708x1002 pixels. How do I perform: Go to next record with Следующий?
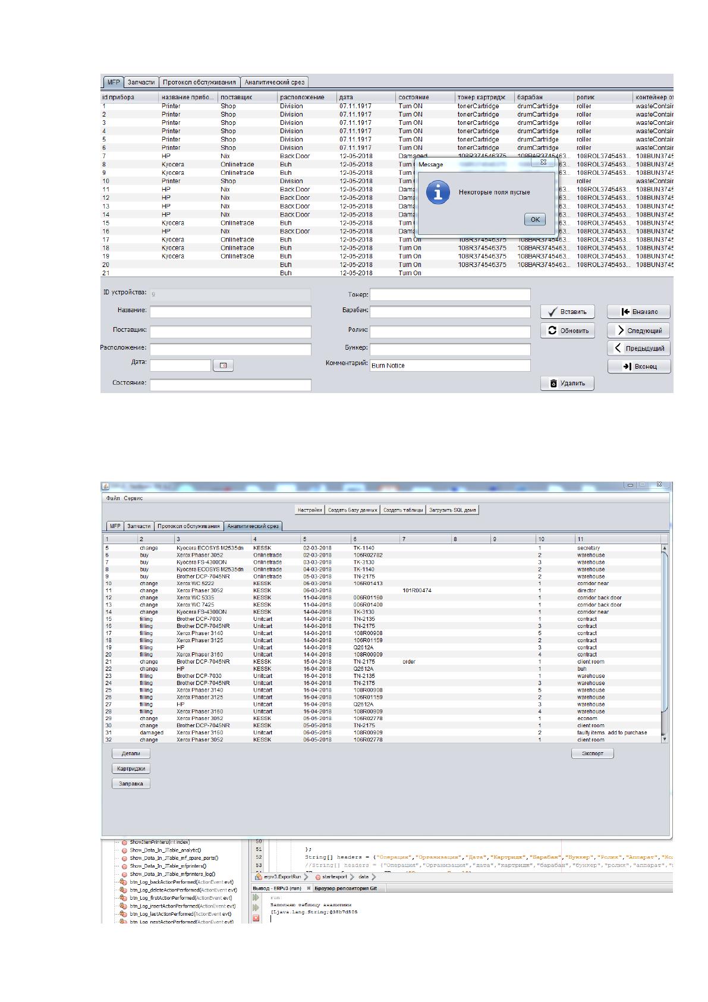(638, 331)
